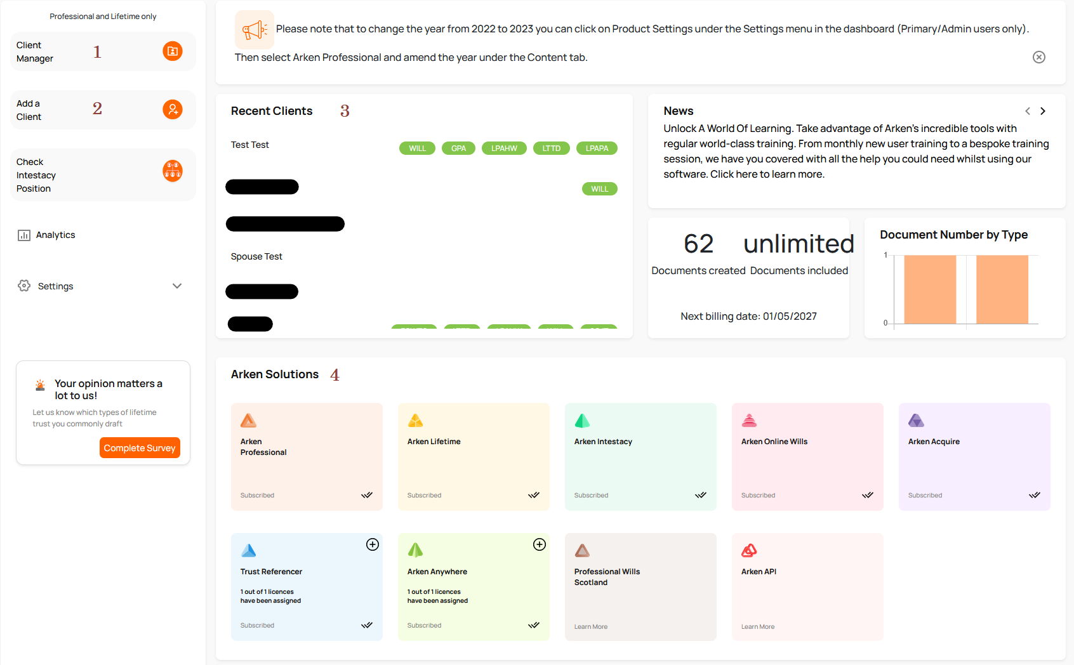
Task: Click the Client Manager orange icon
Action: coord(173,51)
